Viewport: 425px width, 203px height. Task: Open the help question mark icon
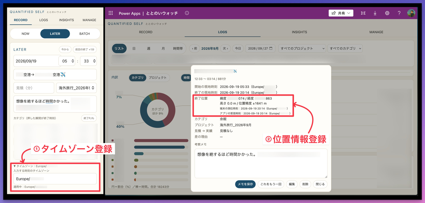click(x=399, y=13)
